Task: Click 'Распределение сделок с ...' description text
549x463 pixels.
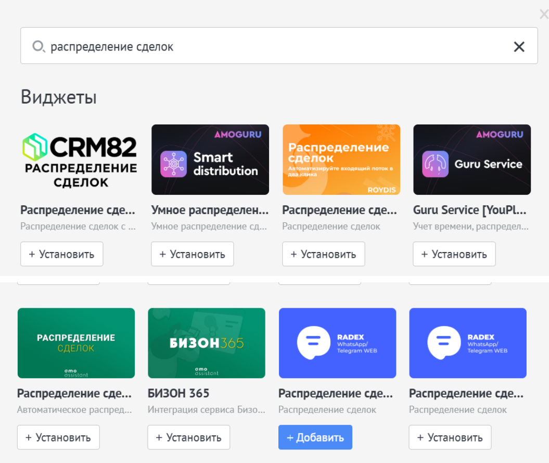Action: coord(78,227)
